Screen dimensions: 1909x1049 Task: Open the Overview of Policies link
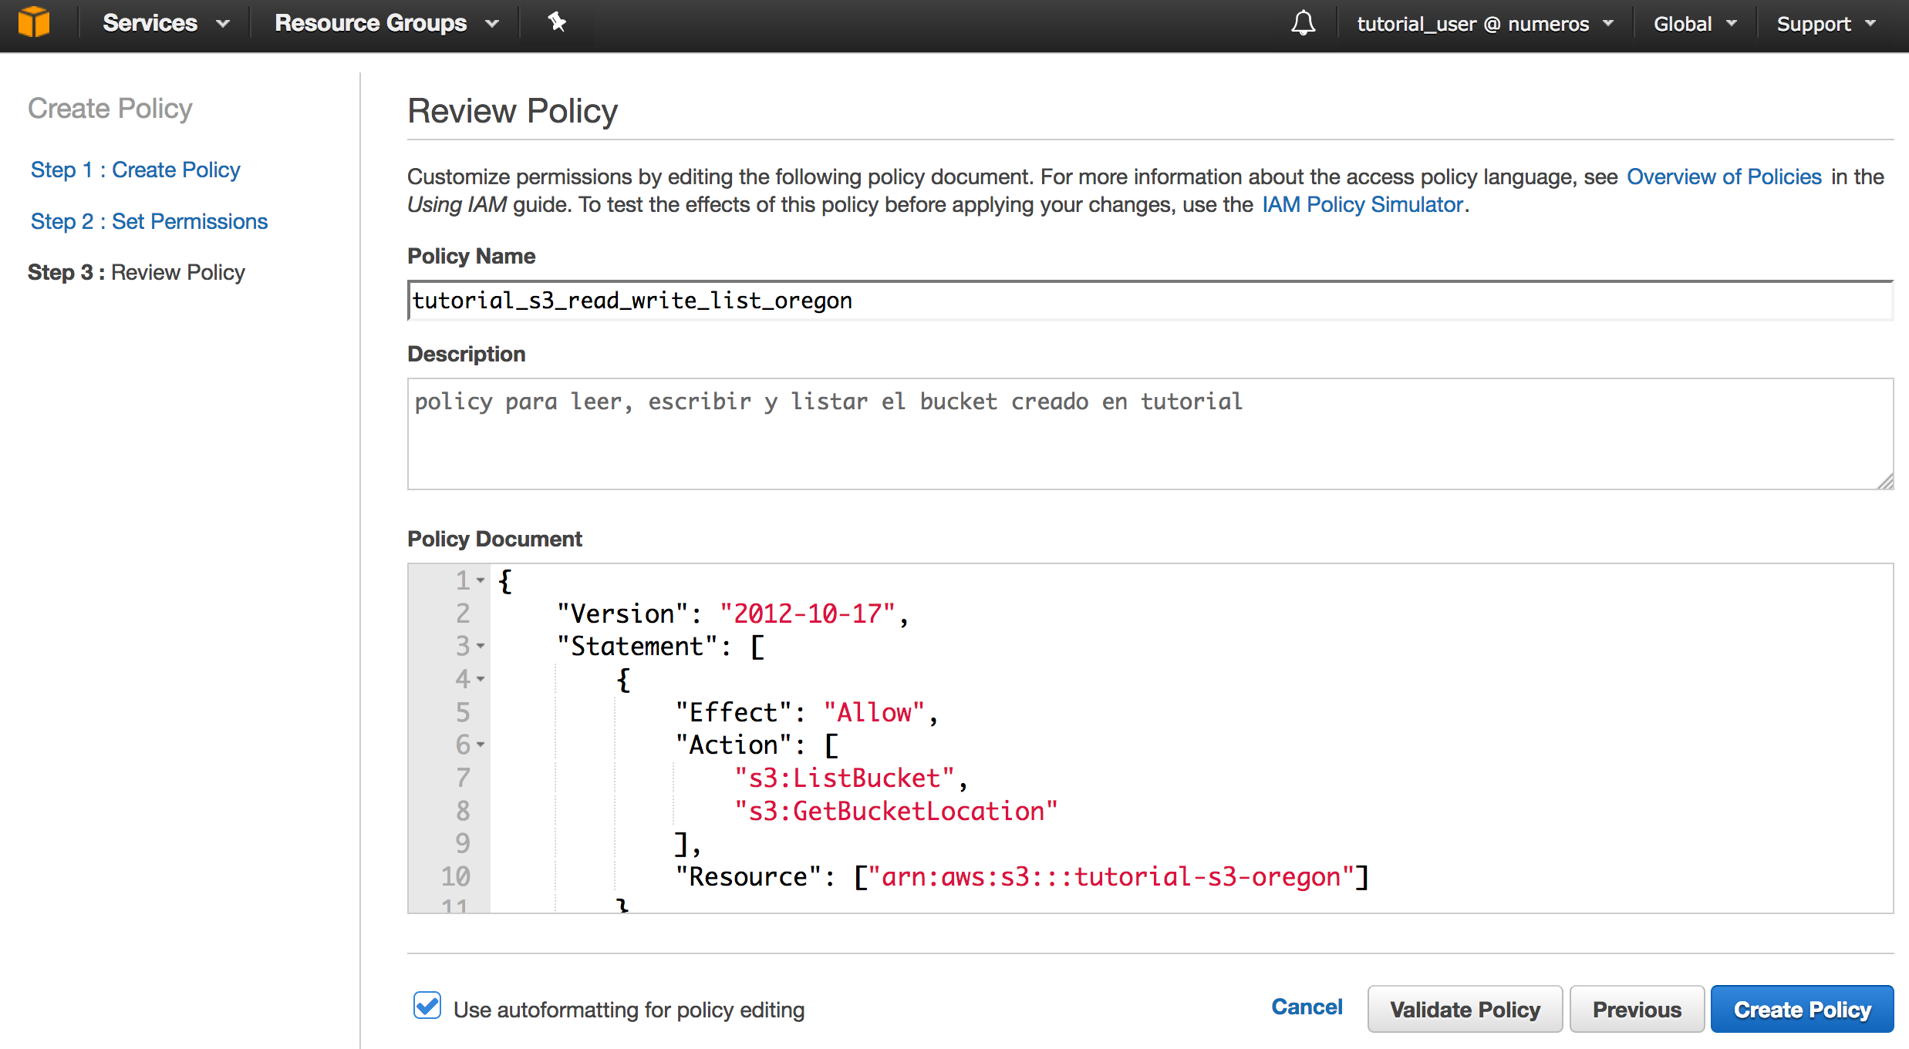click(x=1723, y=177)
